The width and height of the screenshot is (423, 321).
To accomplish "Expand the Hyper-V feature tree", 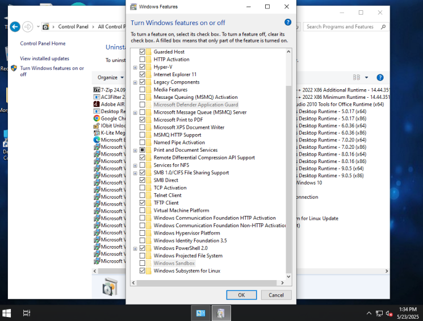I will click(x=135, y=67).
